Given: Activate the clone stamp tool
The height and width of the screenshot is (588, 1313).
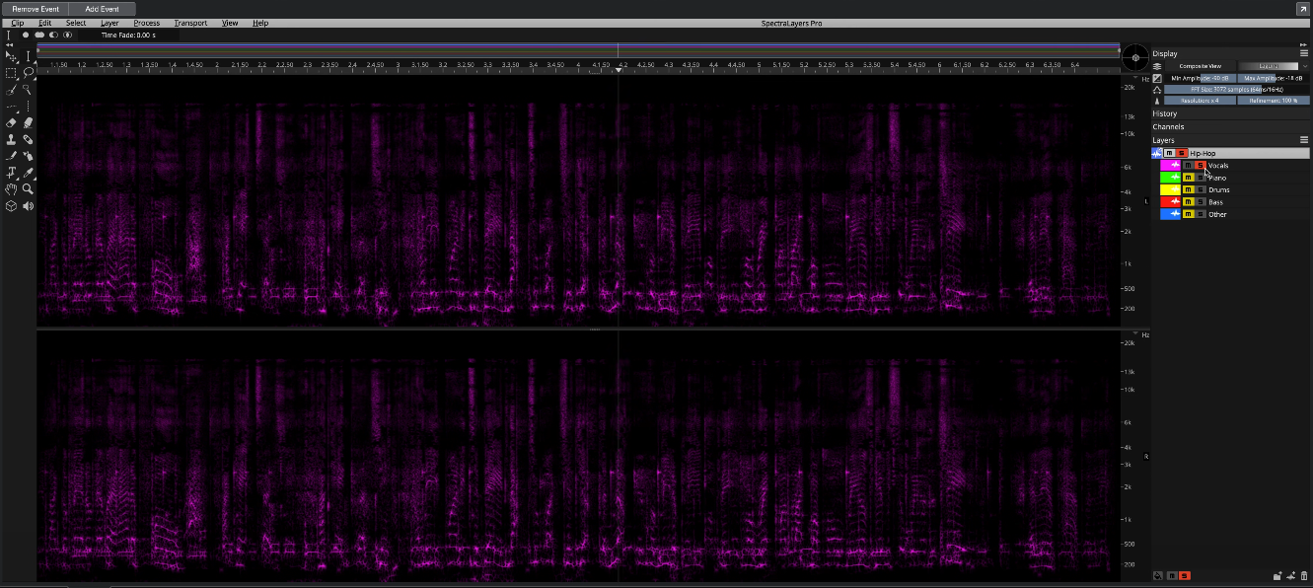Looking at the screenshot, I should [11, 140].
